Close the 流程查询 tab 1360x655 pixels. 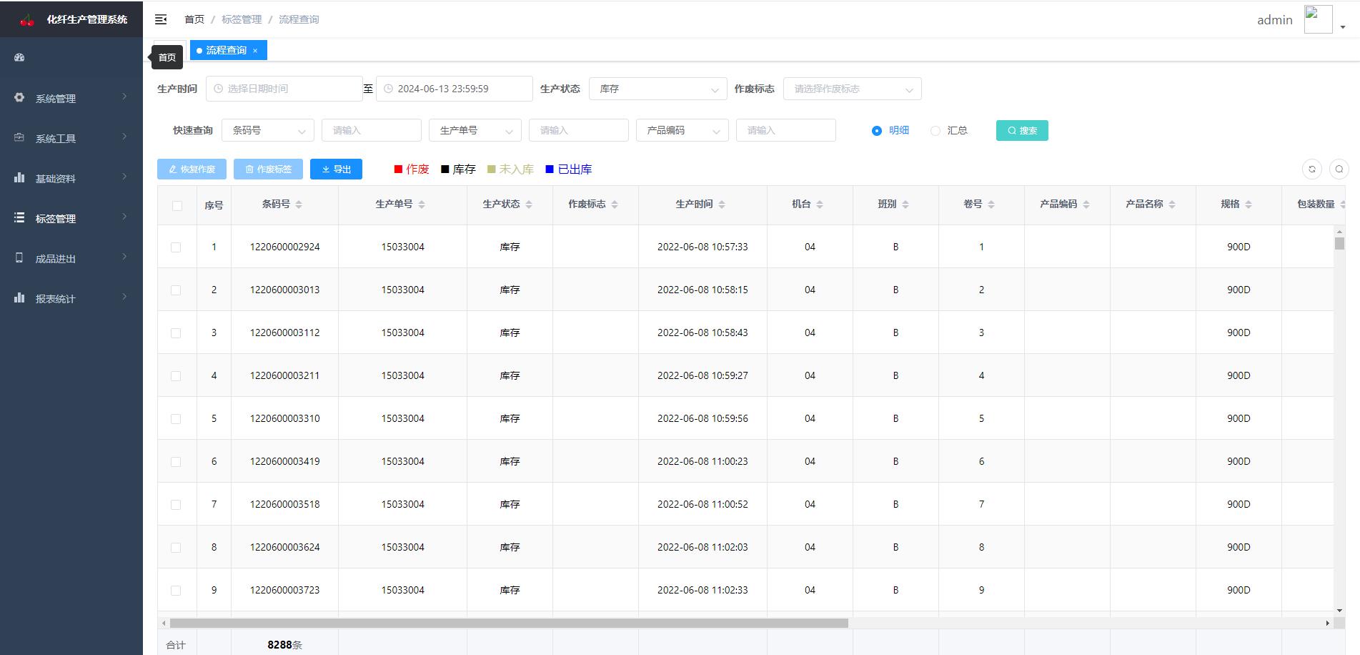coord(255,51)
